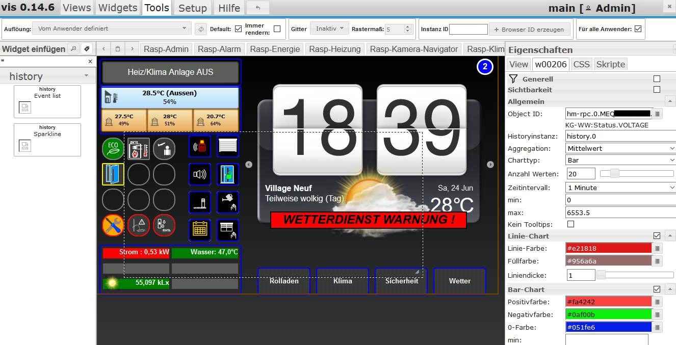The width and height of the screenshot is (676, 345).
Task: Toggle the 'Immer rendern' checkbox
Action: tap(277, 29)
